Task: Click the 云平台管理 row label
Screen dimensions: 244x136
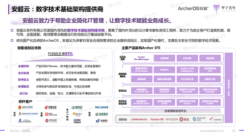Action: point(123,58)
